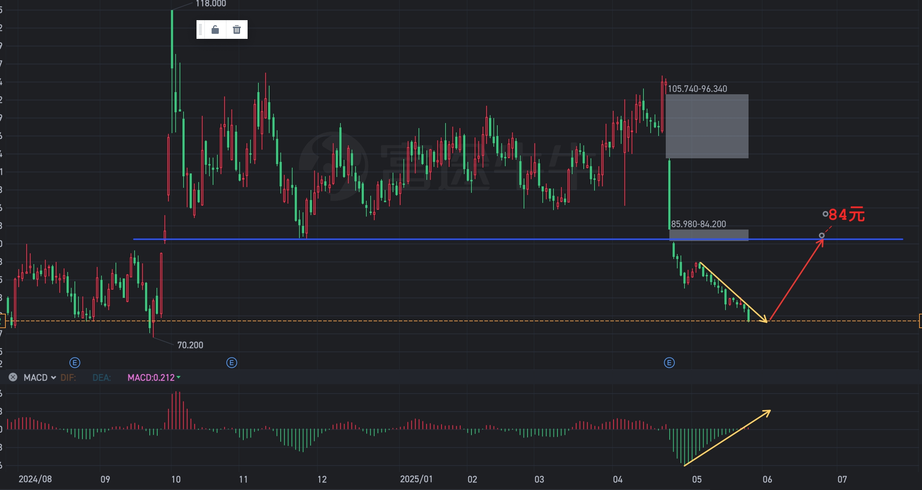Viewport: 922px width, 490px height.
Task: Click the unlock padlock icon in floating toolbar
Action: point(215,30)
